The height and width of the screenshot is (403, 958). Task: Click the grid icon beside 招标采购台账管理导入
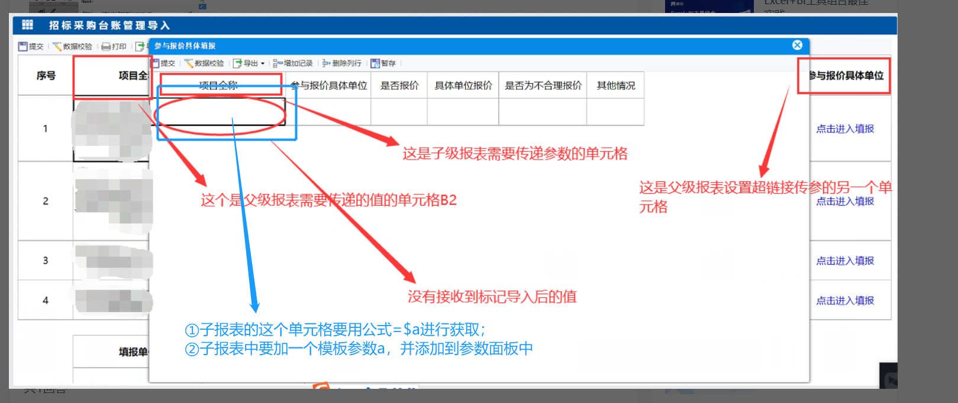click(27, 25)
